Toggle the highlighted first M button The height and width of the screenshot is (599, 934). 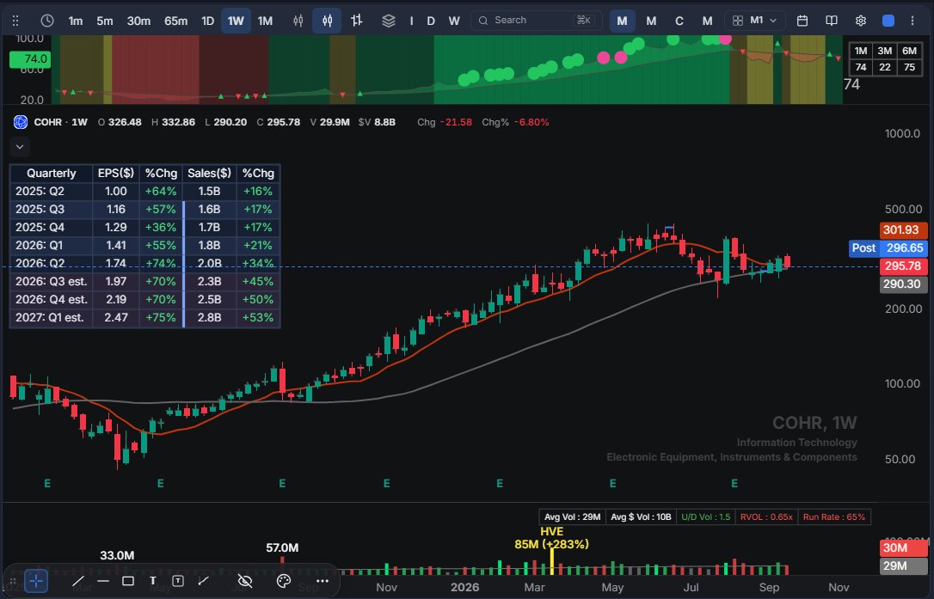click(622, 21)
